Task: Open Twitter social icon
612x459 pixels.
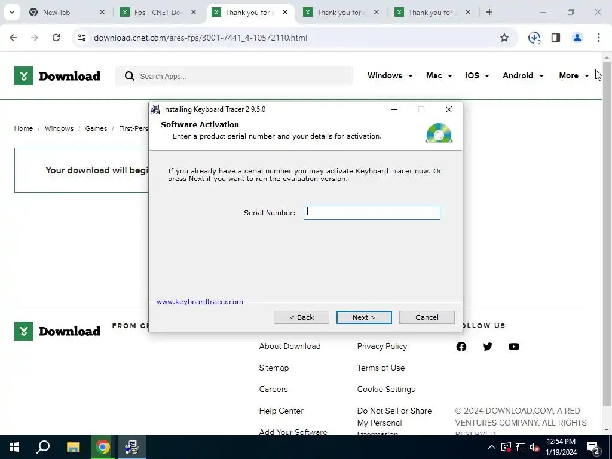Action: tap(488, 347)
